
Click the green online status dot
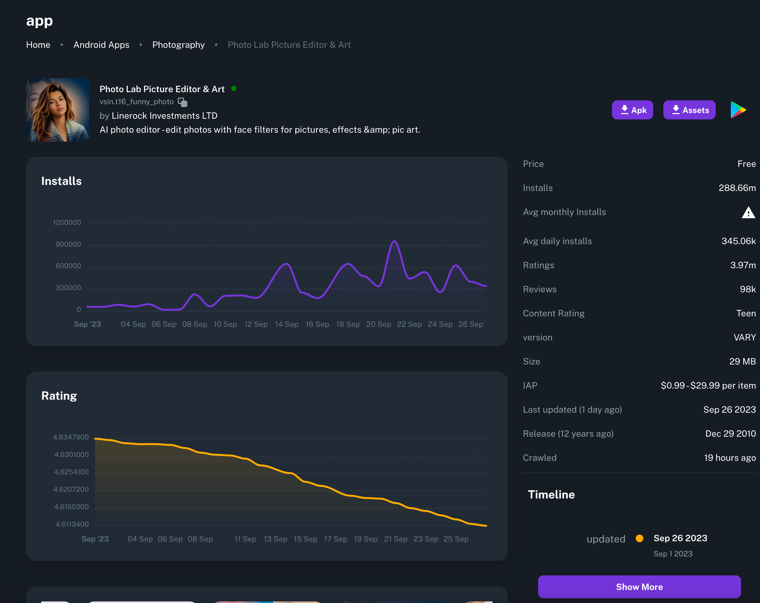click(x=234, y=88)
